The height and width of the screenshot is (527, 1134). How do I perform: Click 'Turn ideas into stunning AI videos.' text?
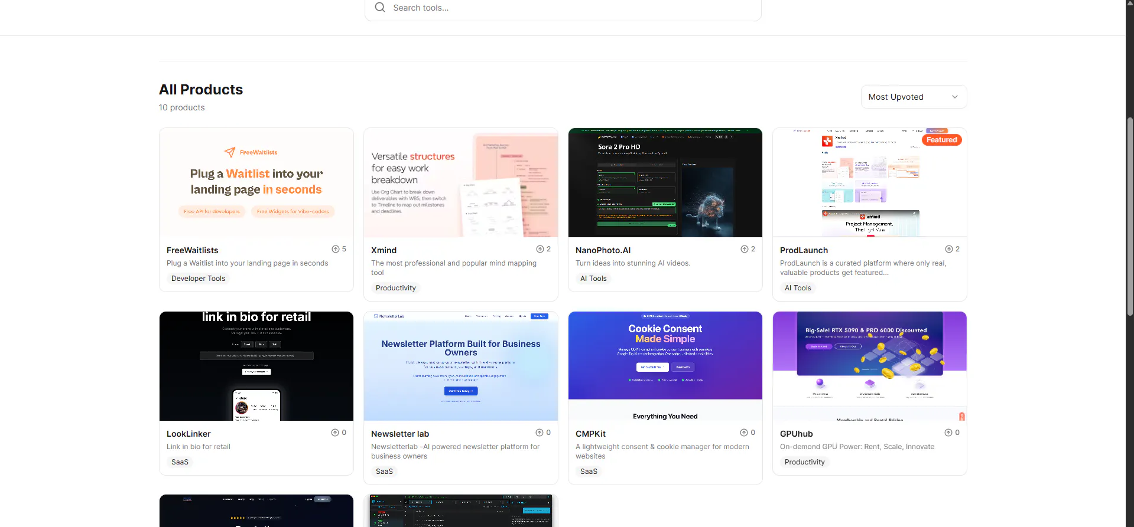pos(633,263)
